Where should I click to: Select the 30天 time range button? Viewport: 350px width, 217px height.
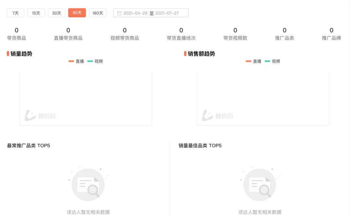(x=56, y=13)
